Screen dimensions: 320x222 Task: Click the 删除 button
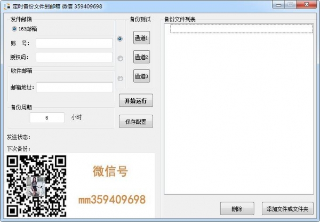coord(237,209)
